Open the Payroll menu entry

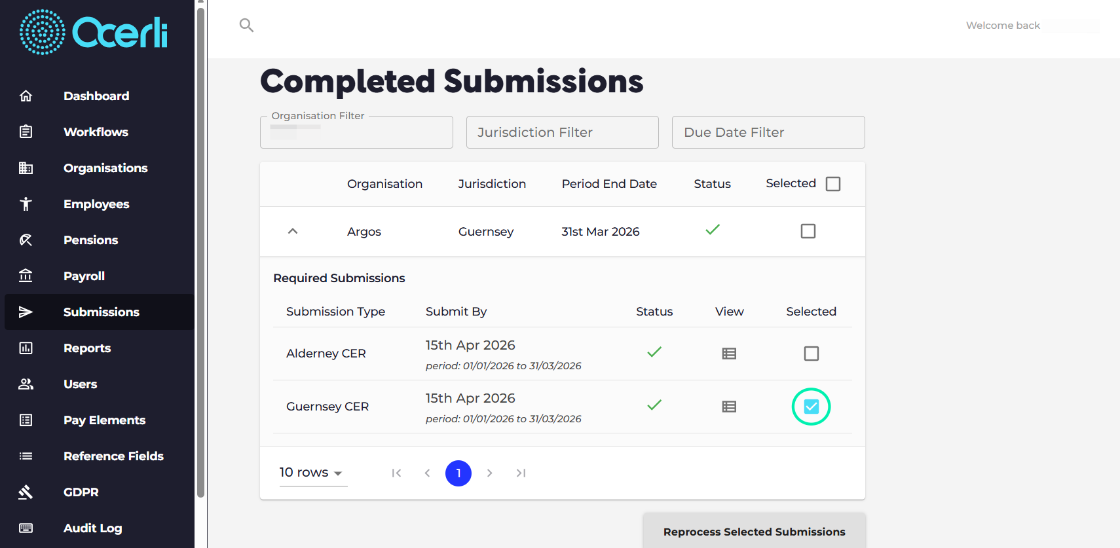click(100, 276)
